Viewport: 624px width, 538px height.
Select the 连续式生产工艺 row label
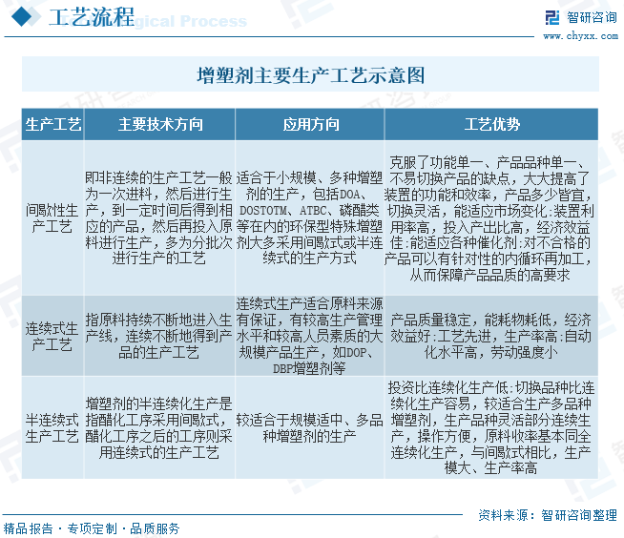click(x=52, y=336)
